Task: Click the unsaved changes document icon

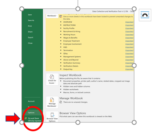Action: 61,102
